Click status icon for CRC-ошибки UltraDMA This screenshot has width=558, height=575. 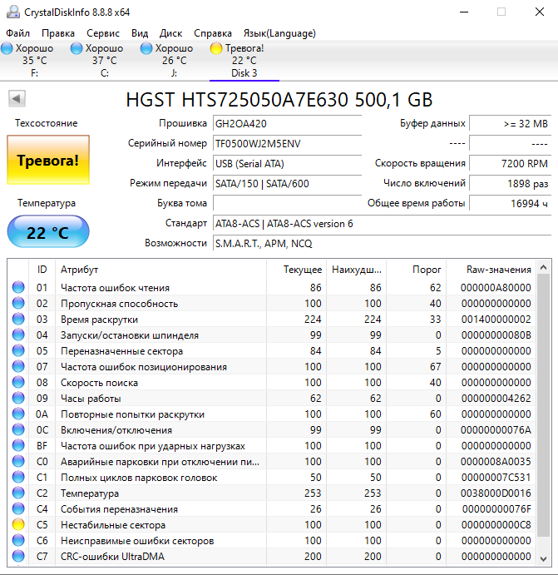(18, 557)
